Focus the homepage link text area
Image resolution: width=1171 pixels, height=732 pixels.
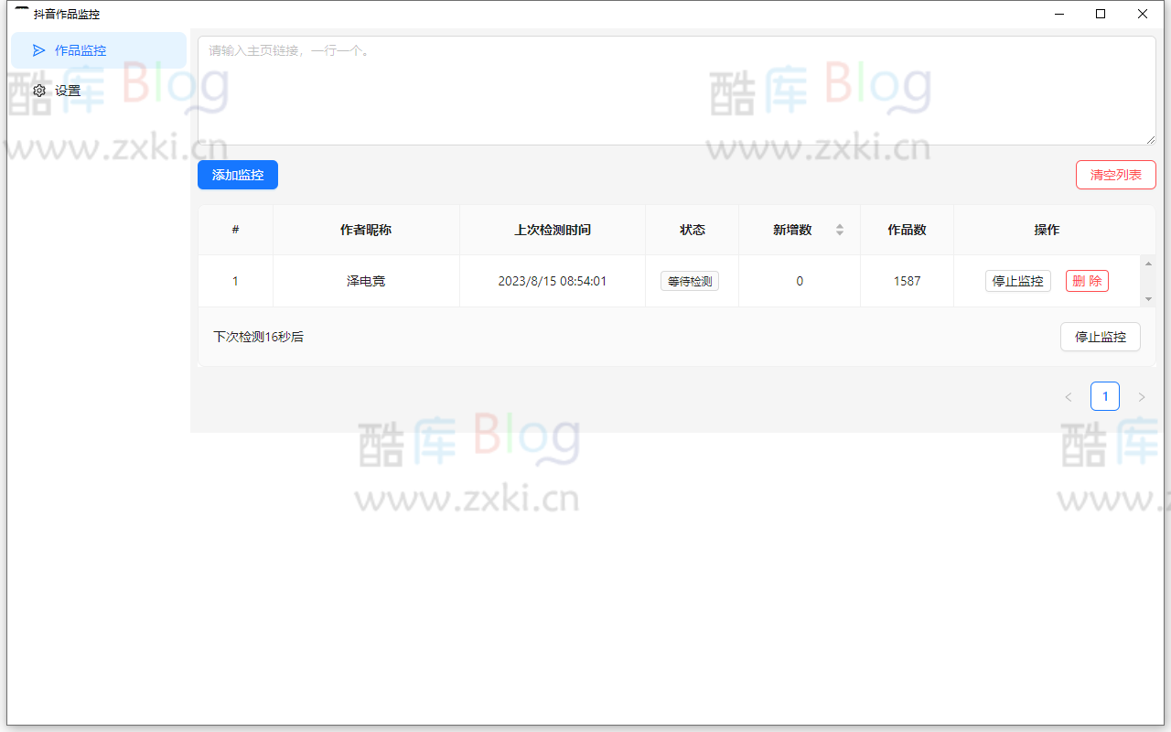coord(675,90)
